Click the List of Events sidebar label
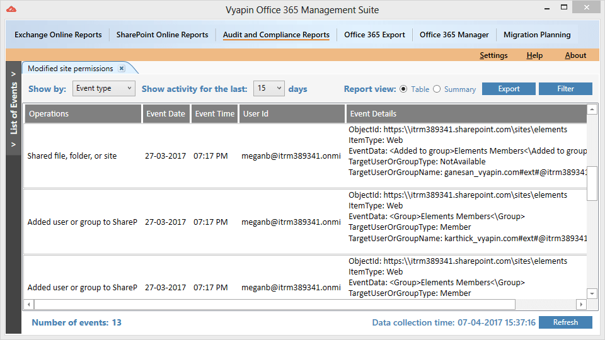The width and height of the screenshot is (605, 340). tap(14, 108)
